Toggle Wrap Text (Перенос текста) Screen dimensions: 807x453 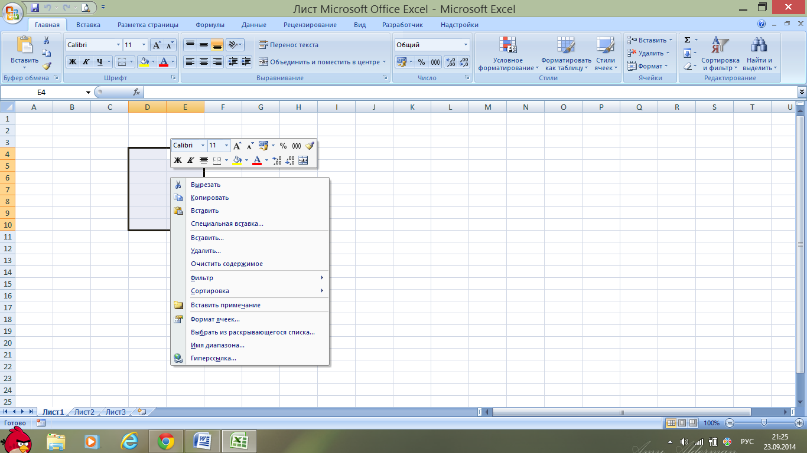[289, 45]
